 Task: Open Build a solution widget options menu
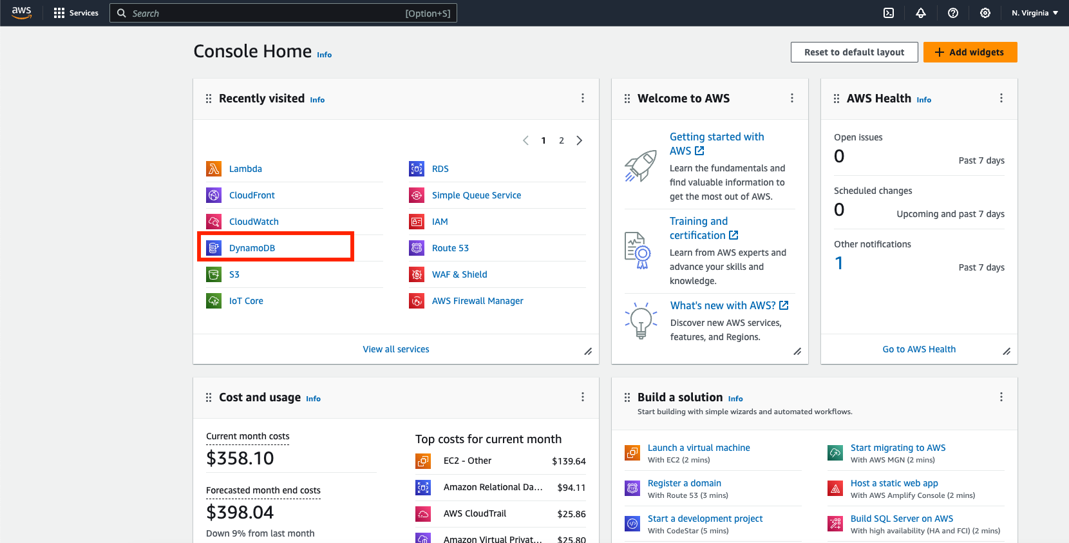(1001, 397)
